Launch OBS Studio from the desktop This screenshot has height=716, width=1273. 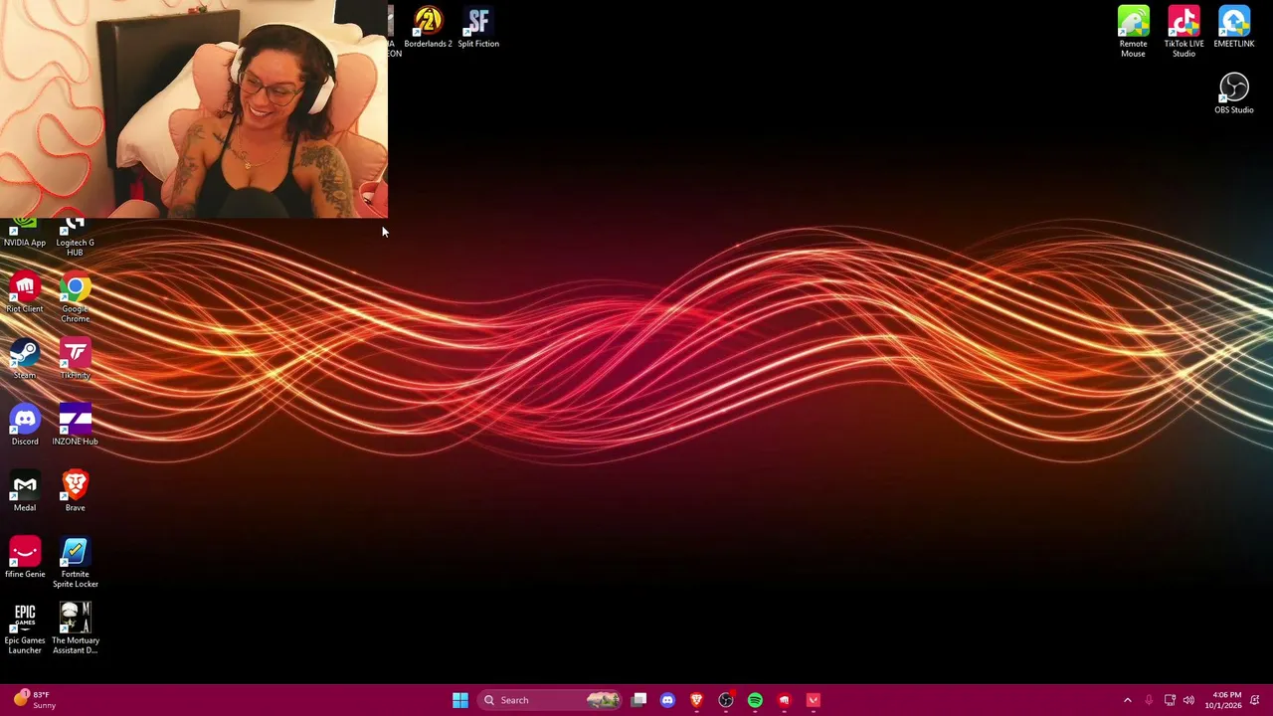(x=1234, y=93)
